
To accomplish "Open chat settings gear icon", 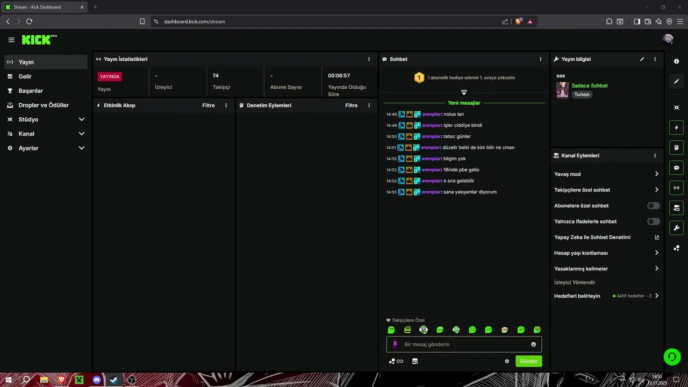I will click(x=507, y=361).
